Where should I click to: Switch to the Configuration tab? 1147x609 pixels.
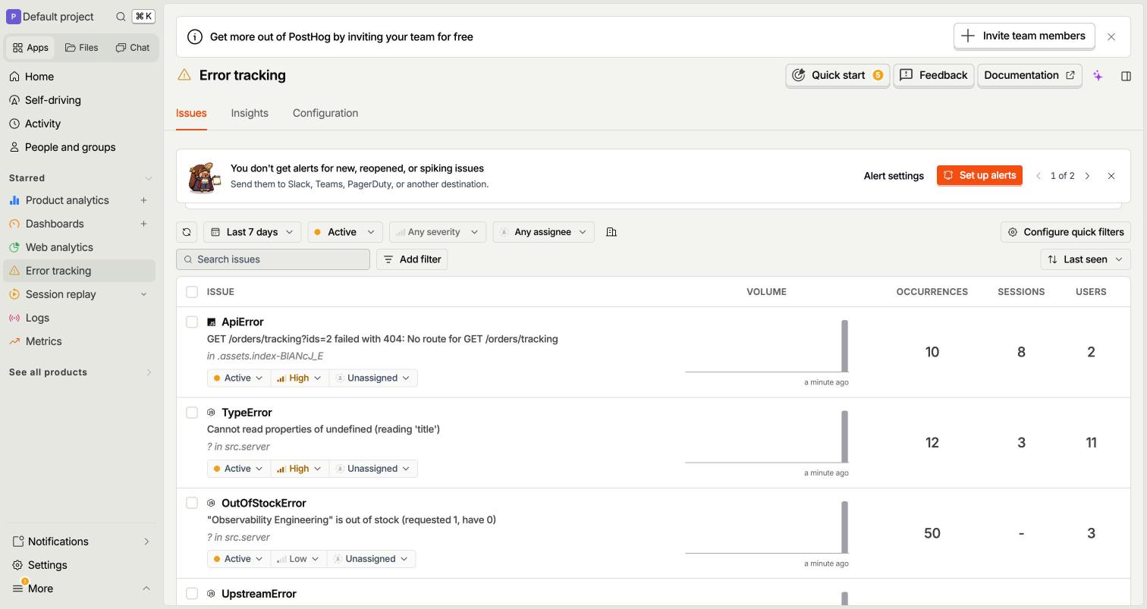325,113
